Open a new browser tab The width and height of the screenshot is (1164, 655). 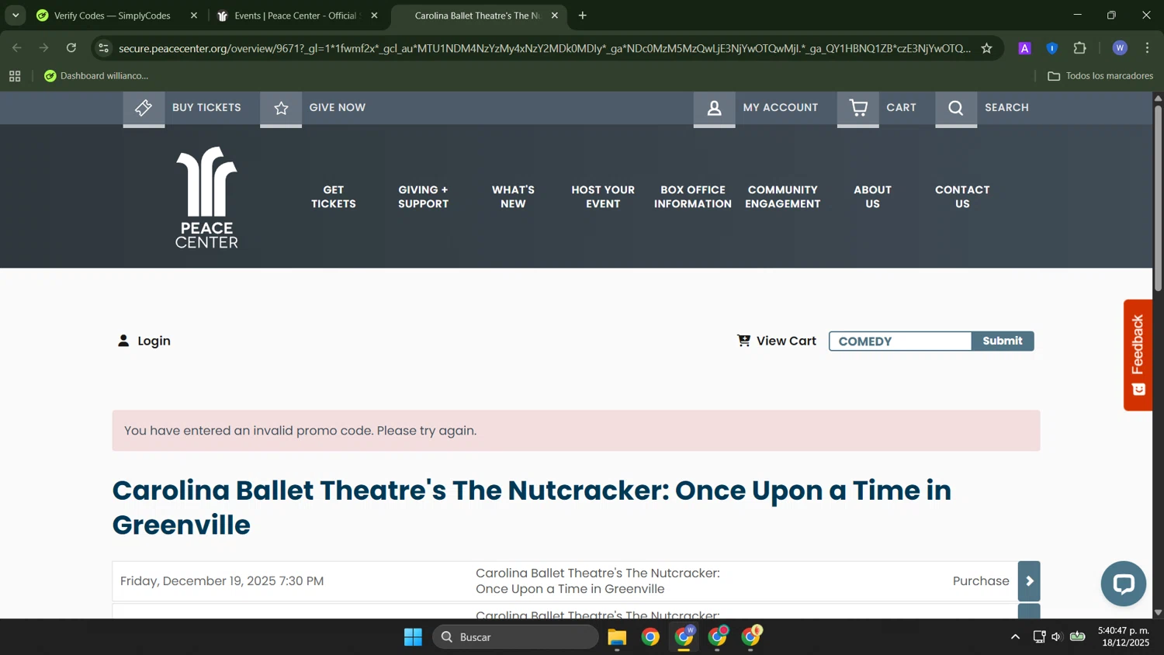coord(583,16)
